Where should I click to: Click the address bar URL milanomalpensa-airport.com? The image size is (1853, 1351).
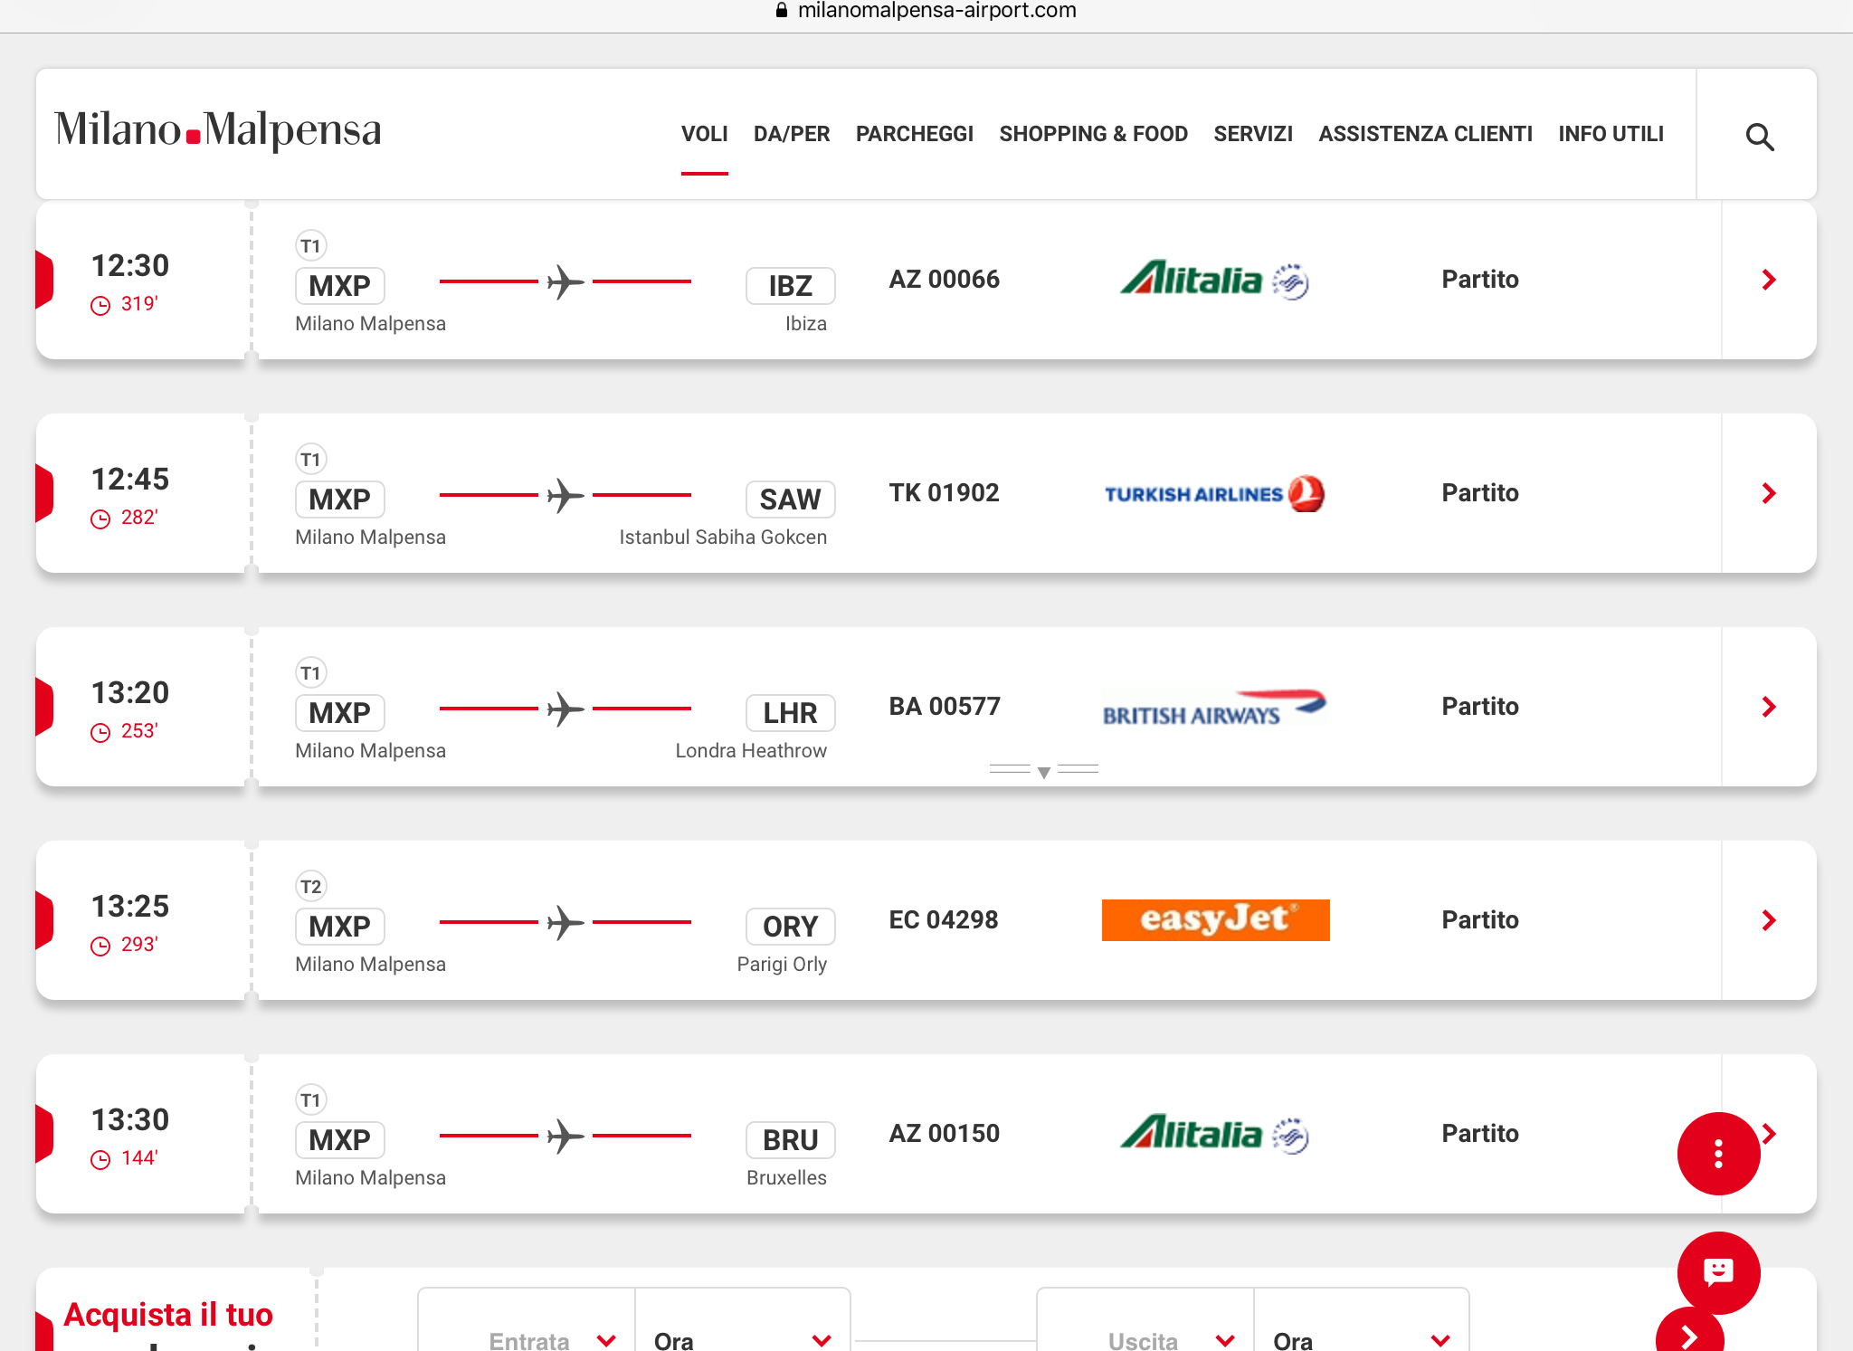pyautogui.click(x=936, y=11)
